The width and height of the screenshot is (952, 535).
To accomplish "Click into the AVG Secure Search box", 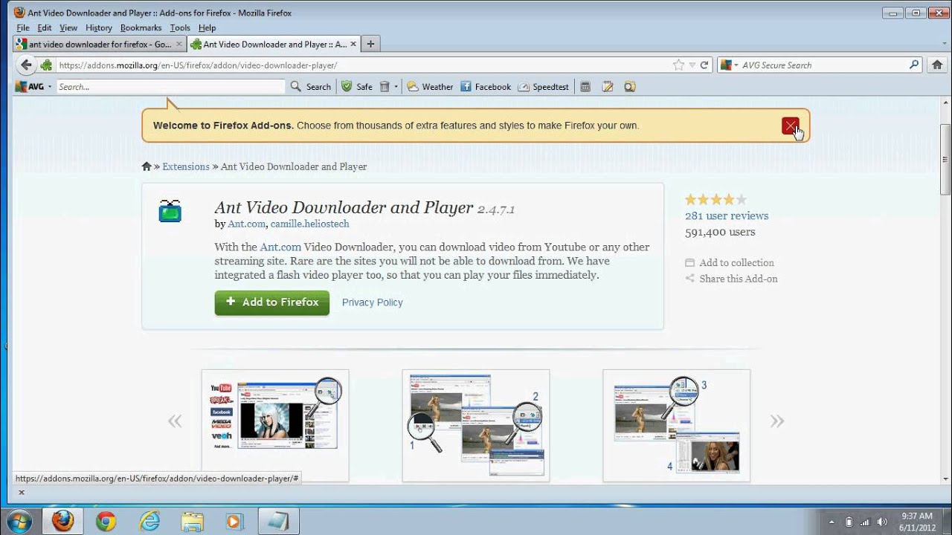I will pyautogui.click(x=823, y=65).
